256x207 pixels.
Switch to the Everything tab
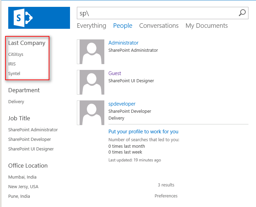(x=91, y=26)
